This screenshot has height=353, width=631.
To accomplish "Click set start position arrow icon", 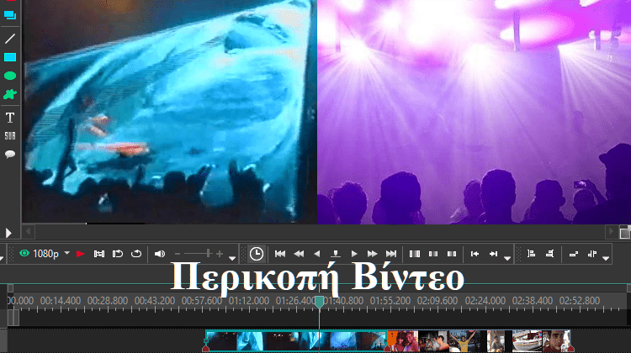I will (x=475, y=254).
